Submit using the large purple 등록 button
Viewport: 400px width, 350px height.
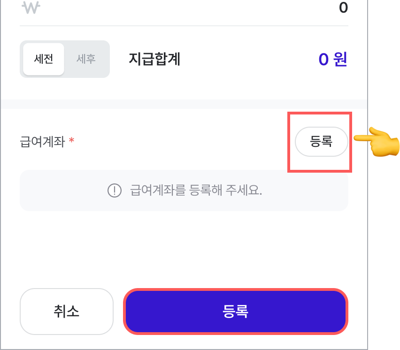pos(236,311)
